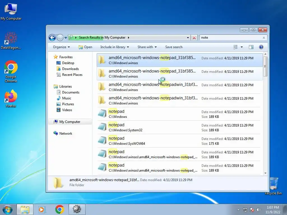287x215 pixels.
Task: Expand the breadcrumb arrow after My Computer
Action: tap(128, 38)
